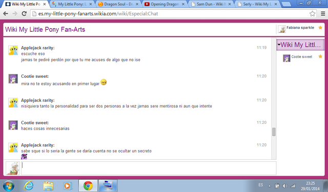Close the My Little Pony: L tab

click(x=90, y=4)
